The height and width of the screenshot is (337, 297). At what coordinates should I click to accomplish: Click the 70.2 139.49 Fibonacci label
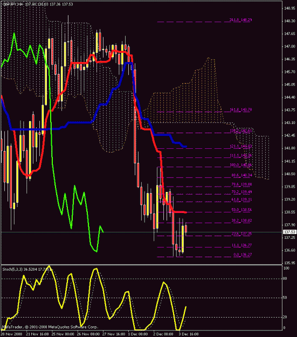tap(241, 192)
